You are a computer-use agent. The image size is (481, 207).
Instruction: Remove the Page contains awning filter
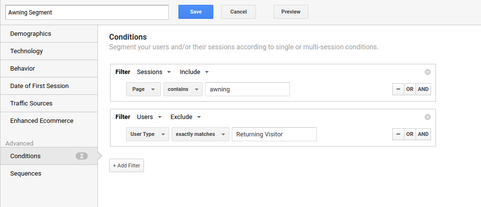(427, 72)
